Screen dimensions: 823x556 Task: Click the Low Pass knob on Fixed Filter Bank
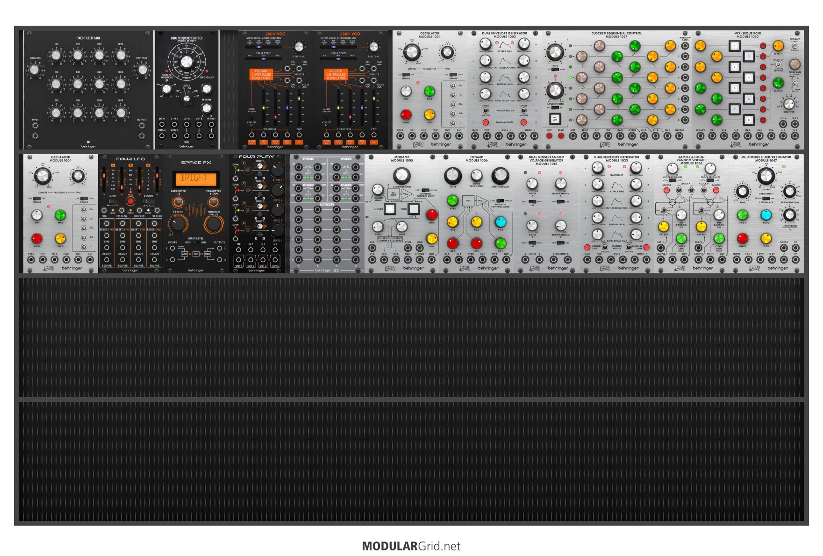[x=35, y=70]
